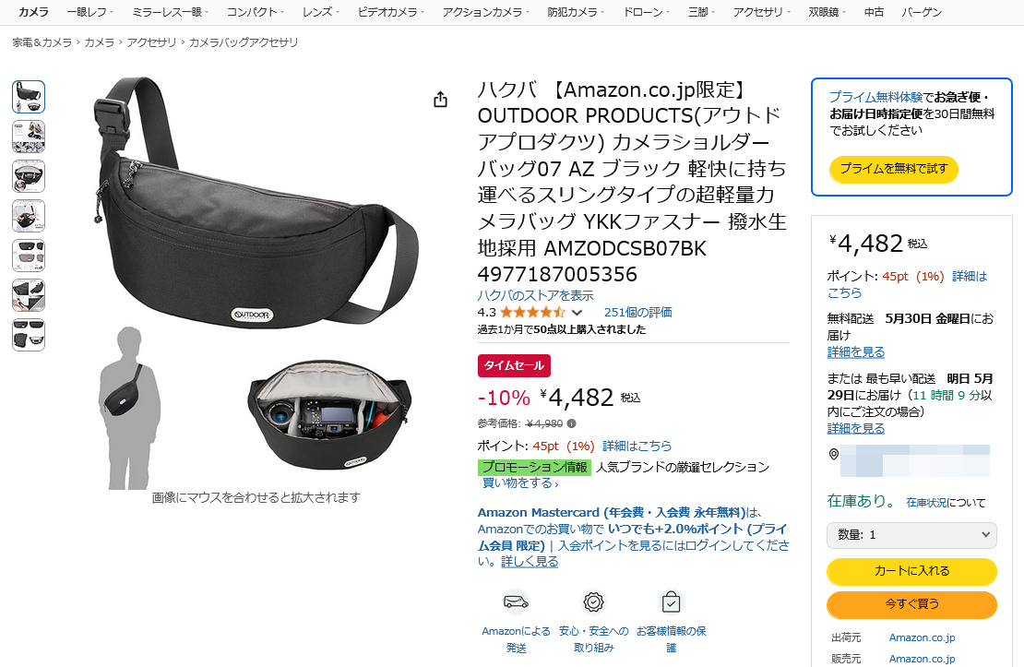Click the カートに入れる button
Screen dimensions: 1024x667
tap(911, 571)
